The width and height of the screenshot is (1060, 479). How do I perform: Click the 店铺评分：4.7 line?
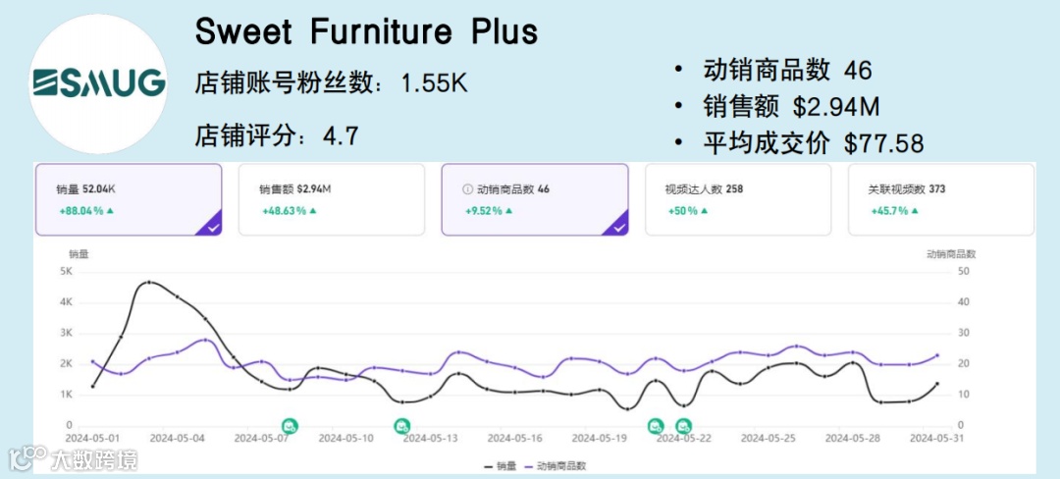coord(277,135)
